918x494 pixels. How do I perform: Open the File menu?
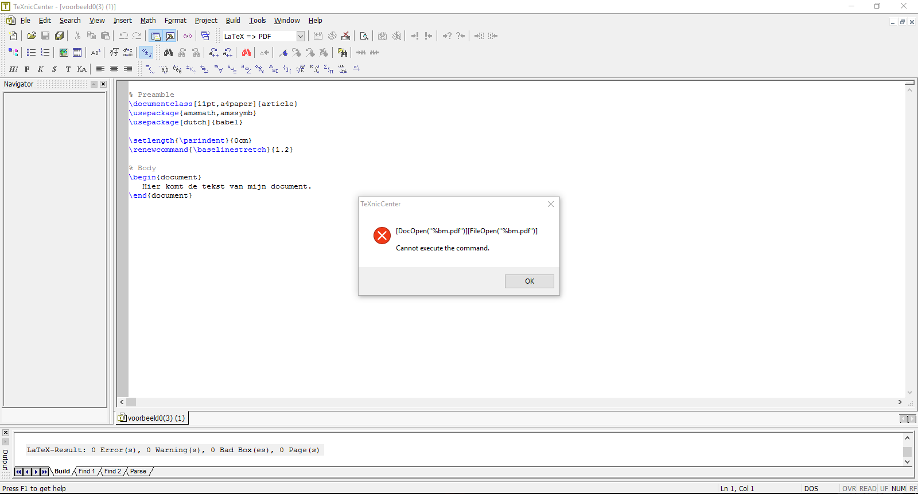pyautogui.click(x=25, y=20)
